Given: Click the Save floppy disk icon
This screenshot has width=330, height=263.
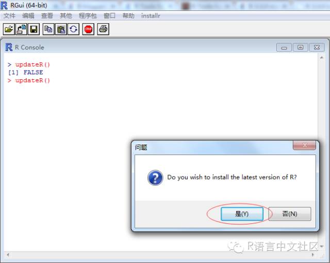Looking at the screenshot, I should pos(34,29).
